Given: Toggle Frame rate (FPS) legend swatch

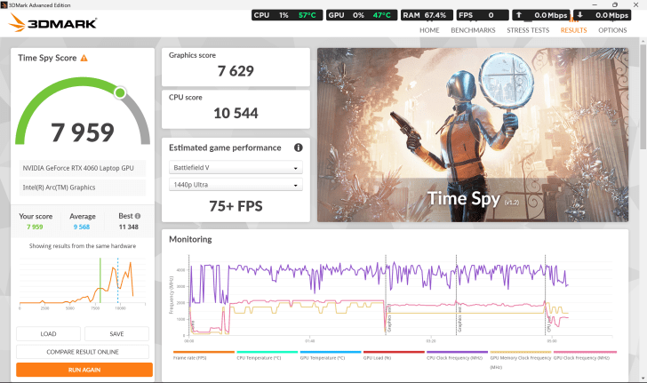Looking at the screenshot, I should 204,352.
